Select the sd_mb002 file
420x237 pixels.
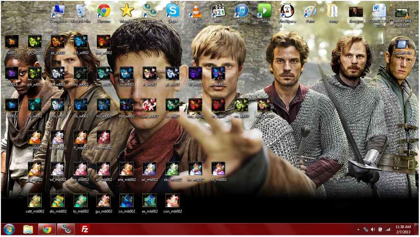point(58,172)
